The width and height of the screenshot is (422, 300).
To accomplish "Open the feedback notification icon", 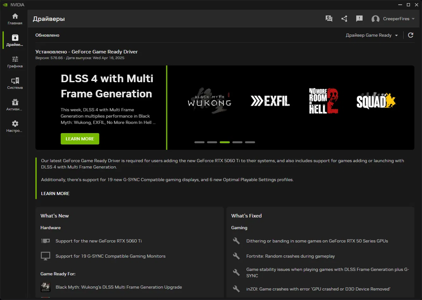I will (x=359, y=19).
